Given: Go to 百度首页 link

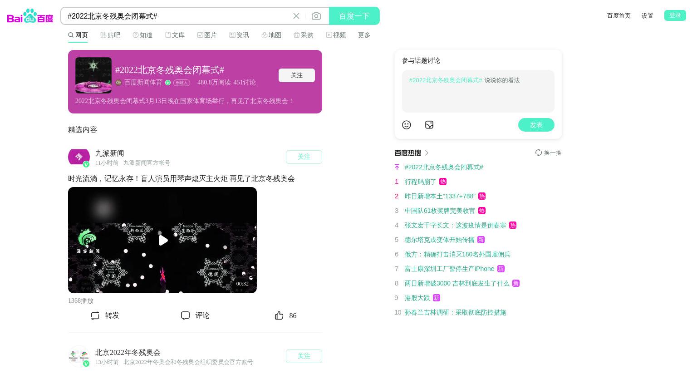Looking at the screenshot, I should [618, 15].
